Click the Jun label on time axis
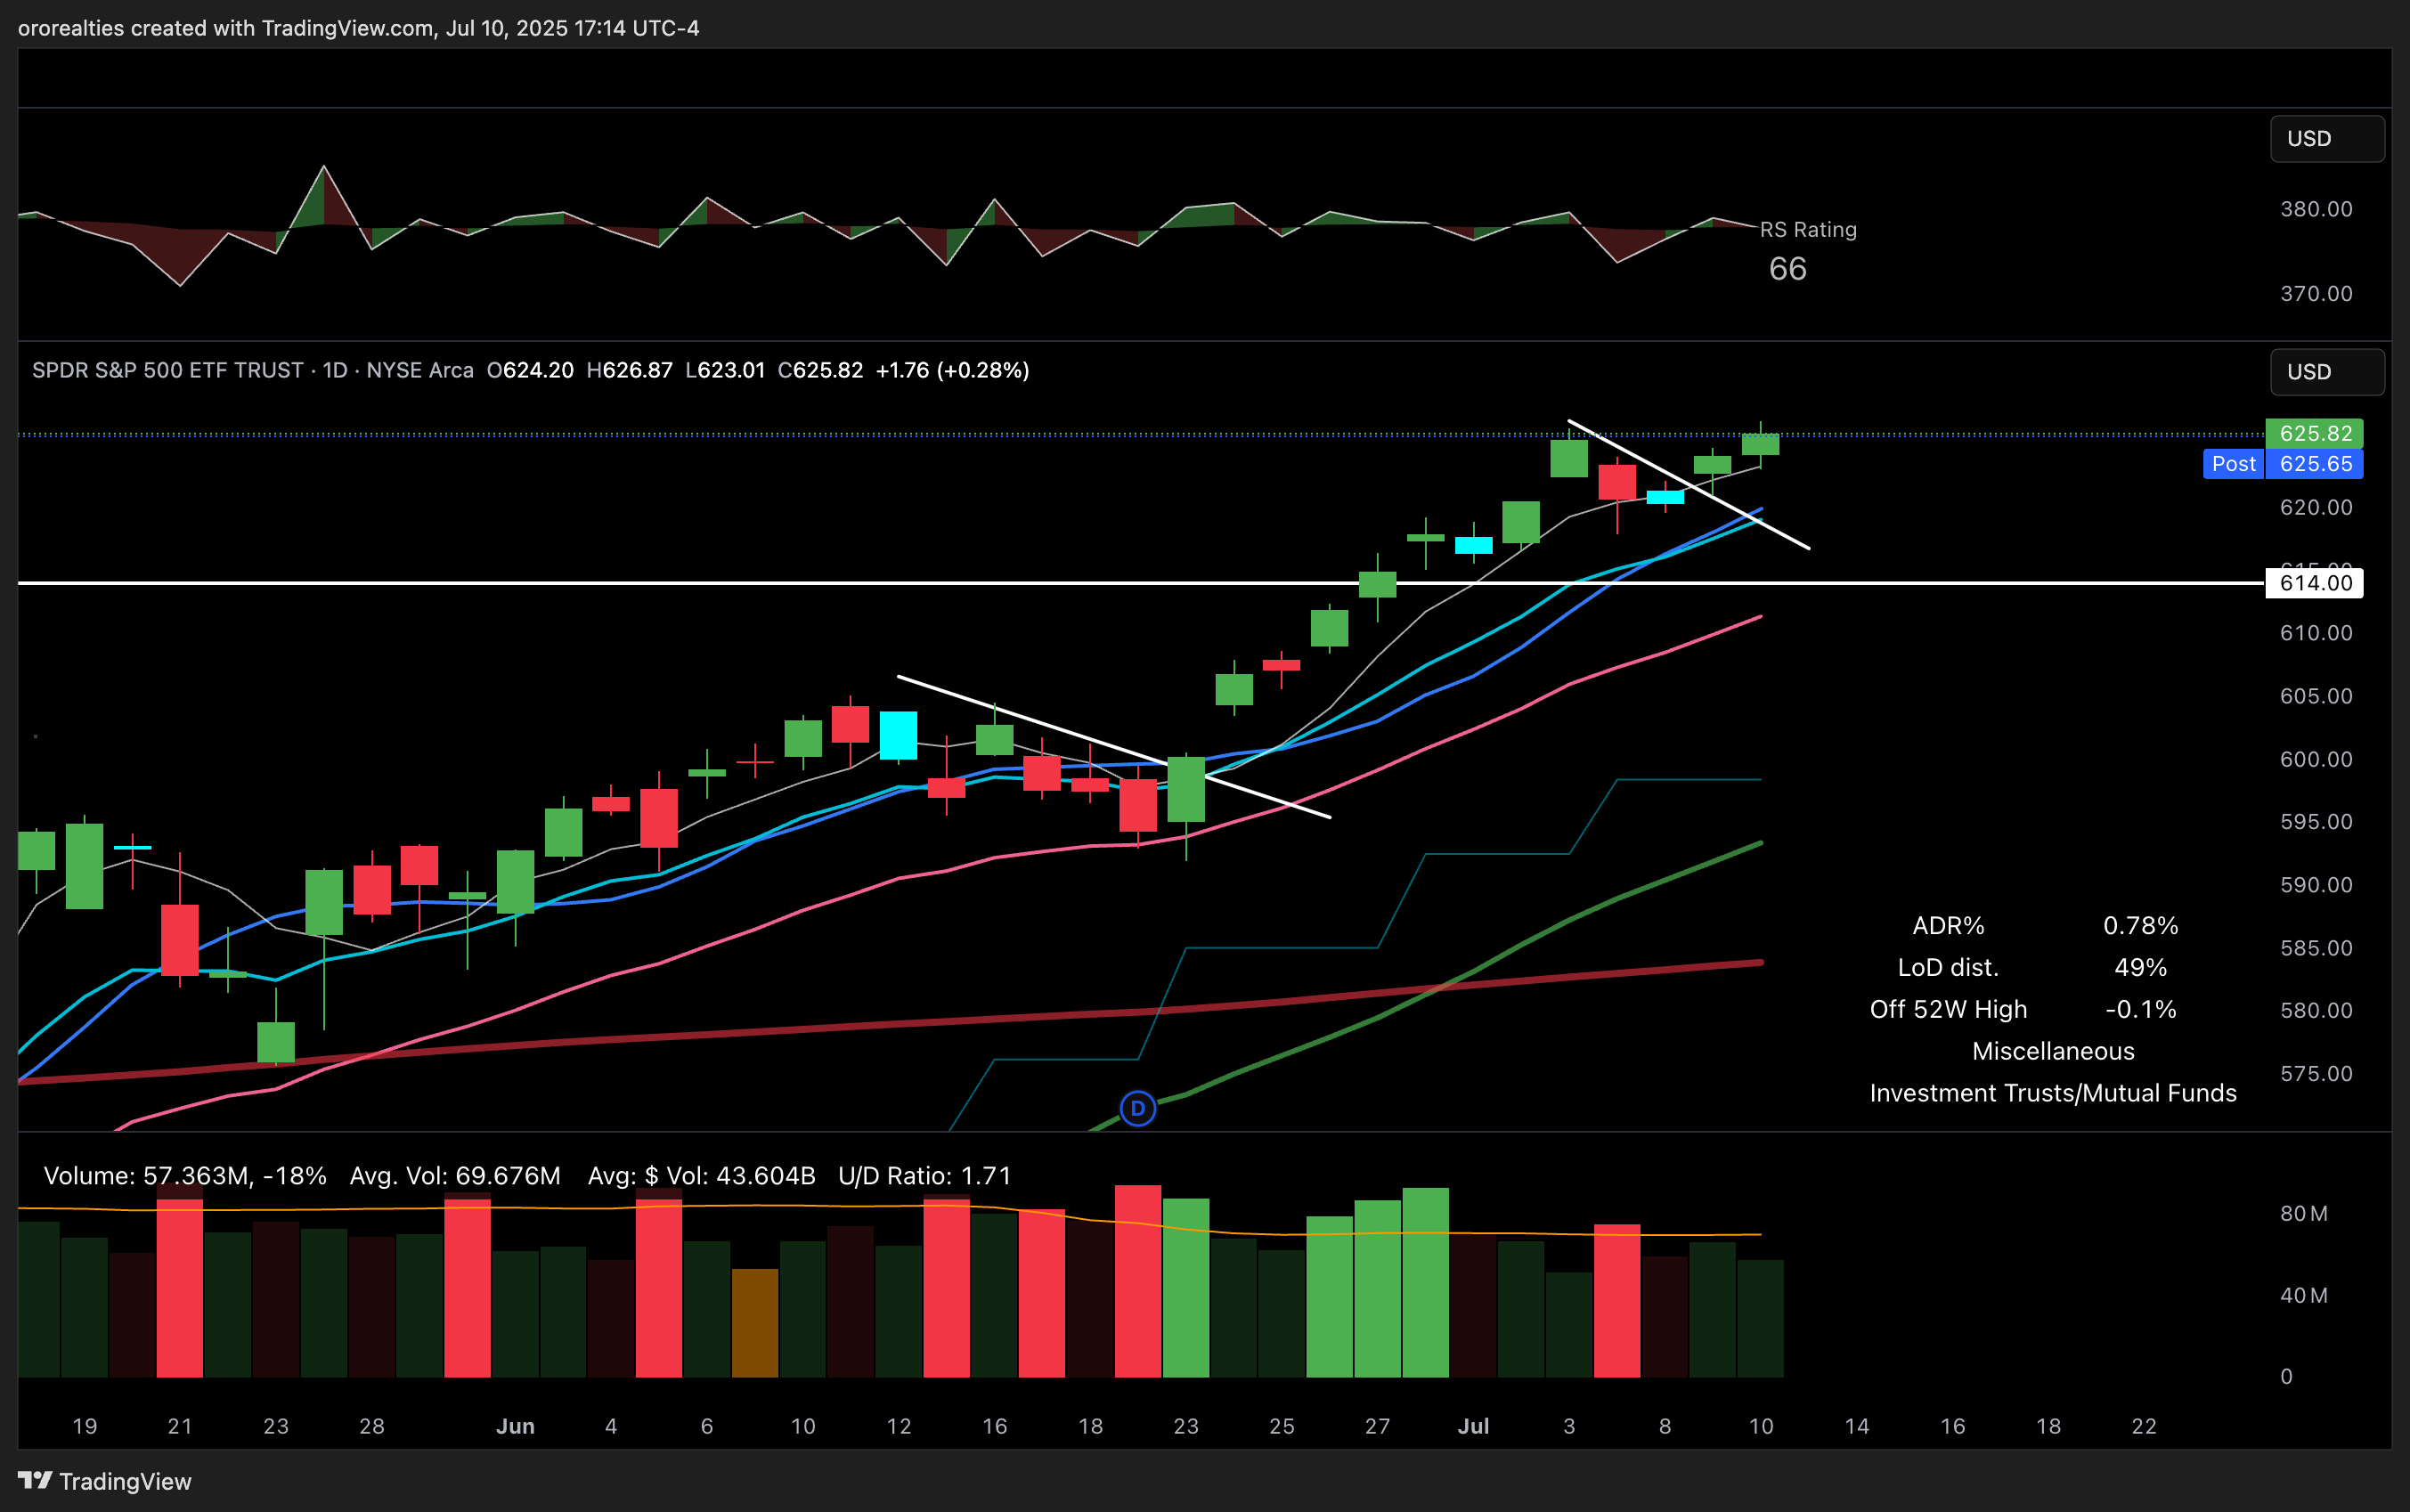The height and width of the screenshot is (1512, 2410). coord(515,1426)
